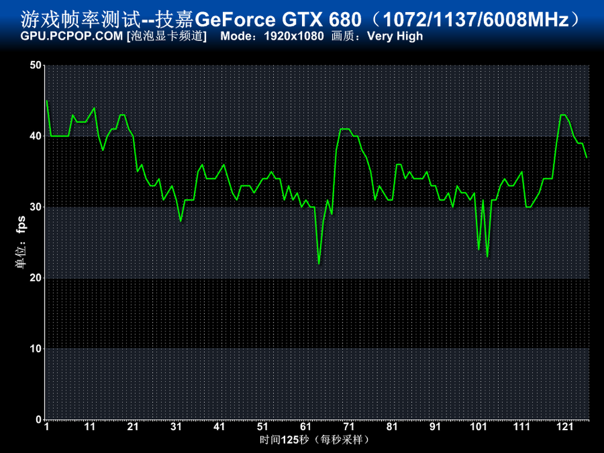Click the x-axis tick label 21

[133, 427]
